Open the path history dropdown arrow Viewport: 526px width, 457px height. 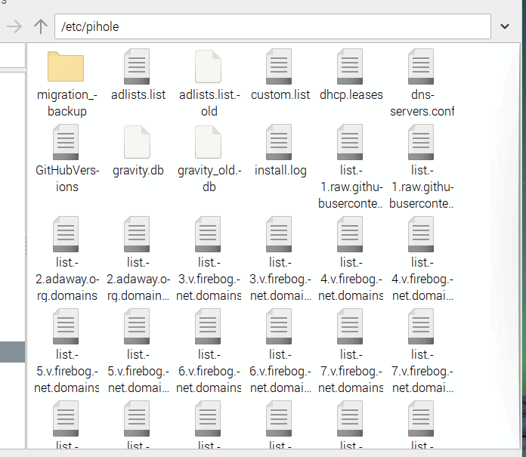click(505, 26)
